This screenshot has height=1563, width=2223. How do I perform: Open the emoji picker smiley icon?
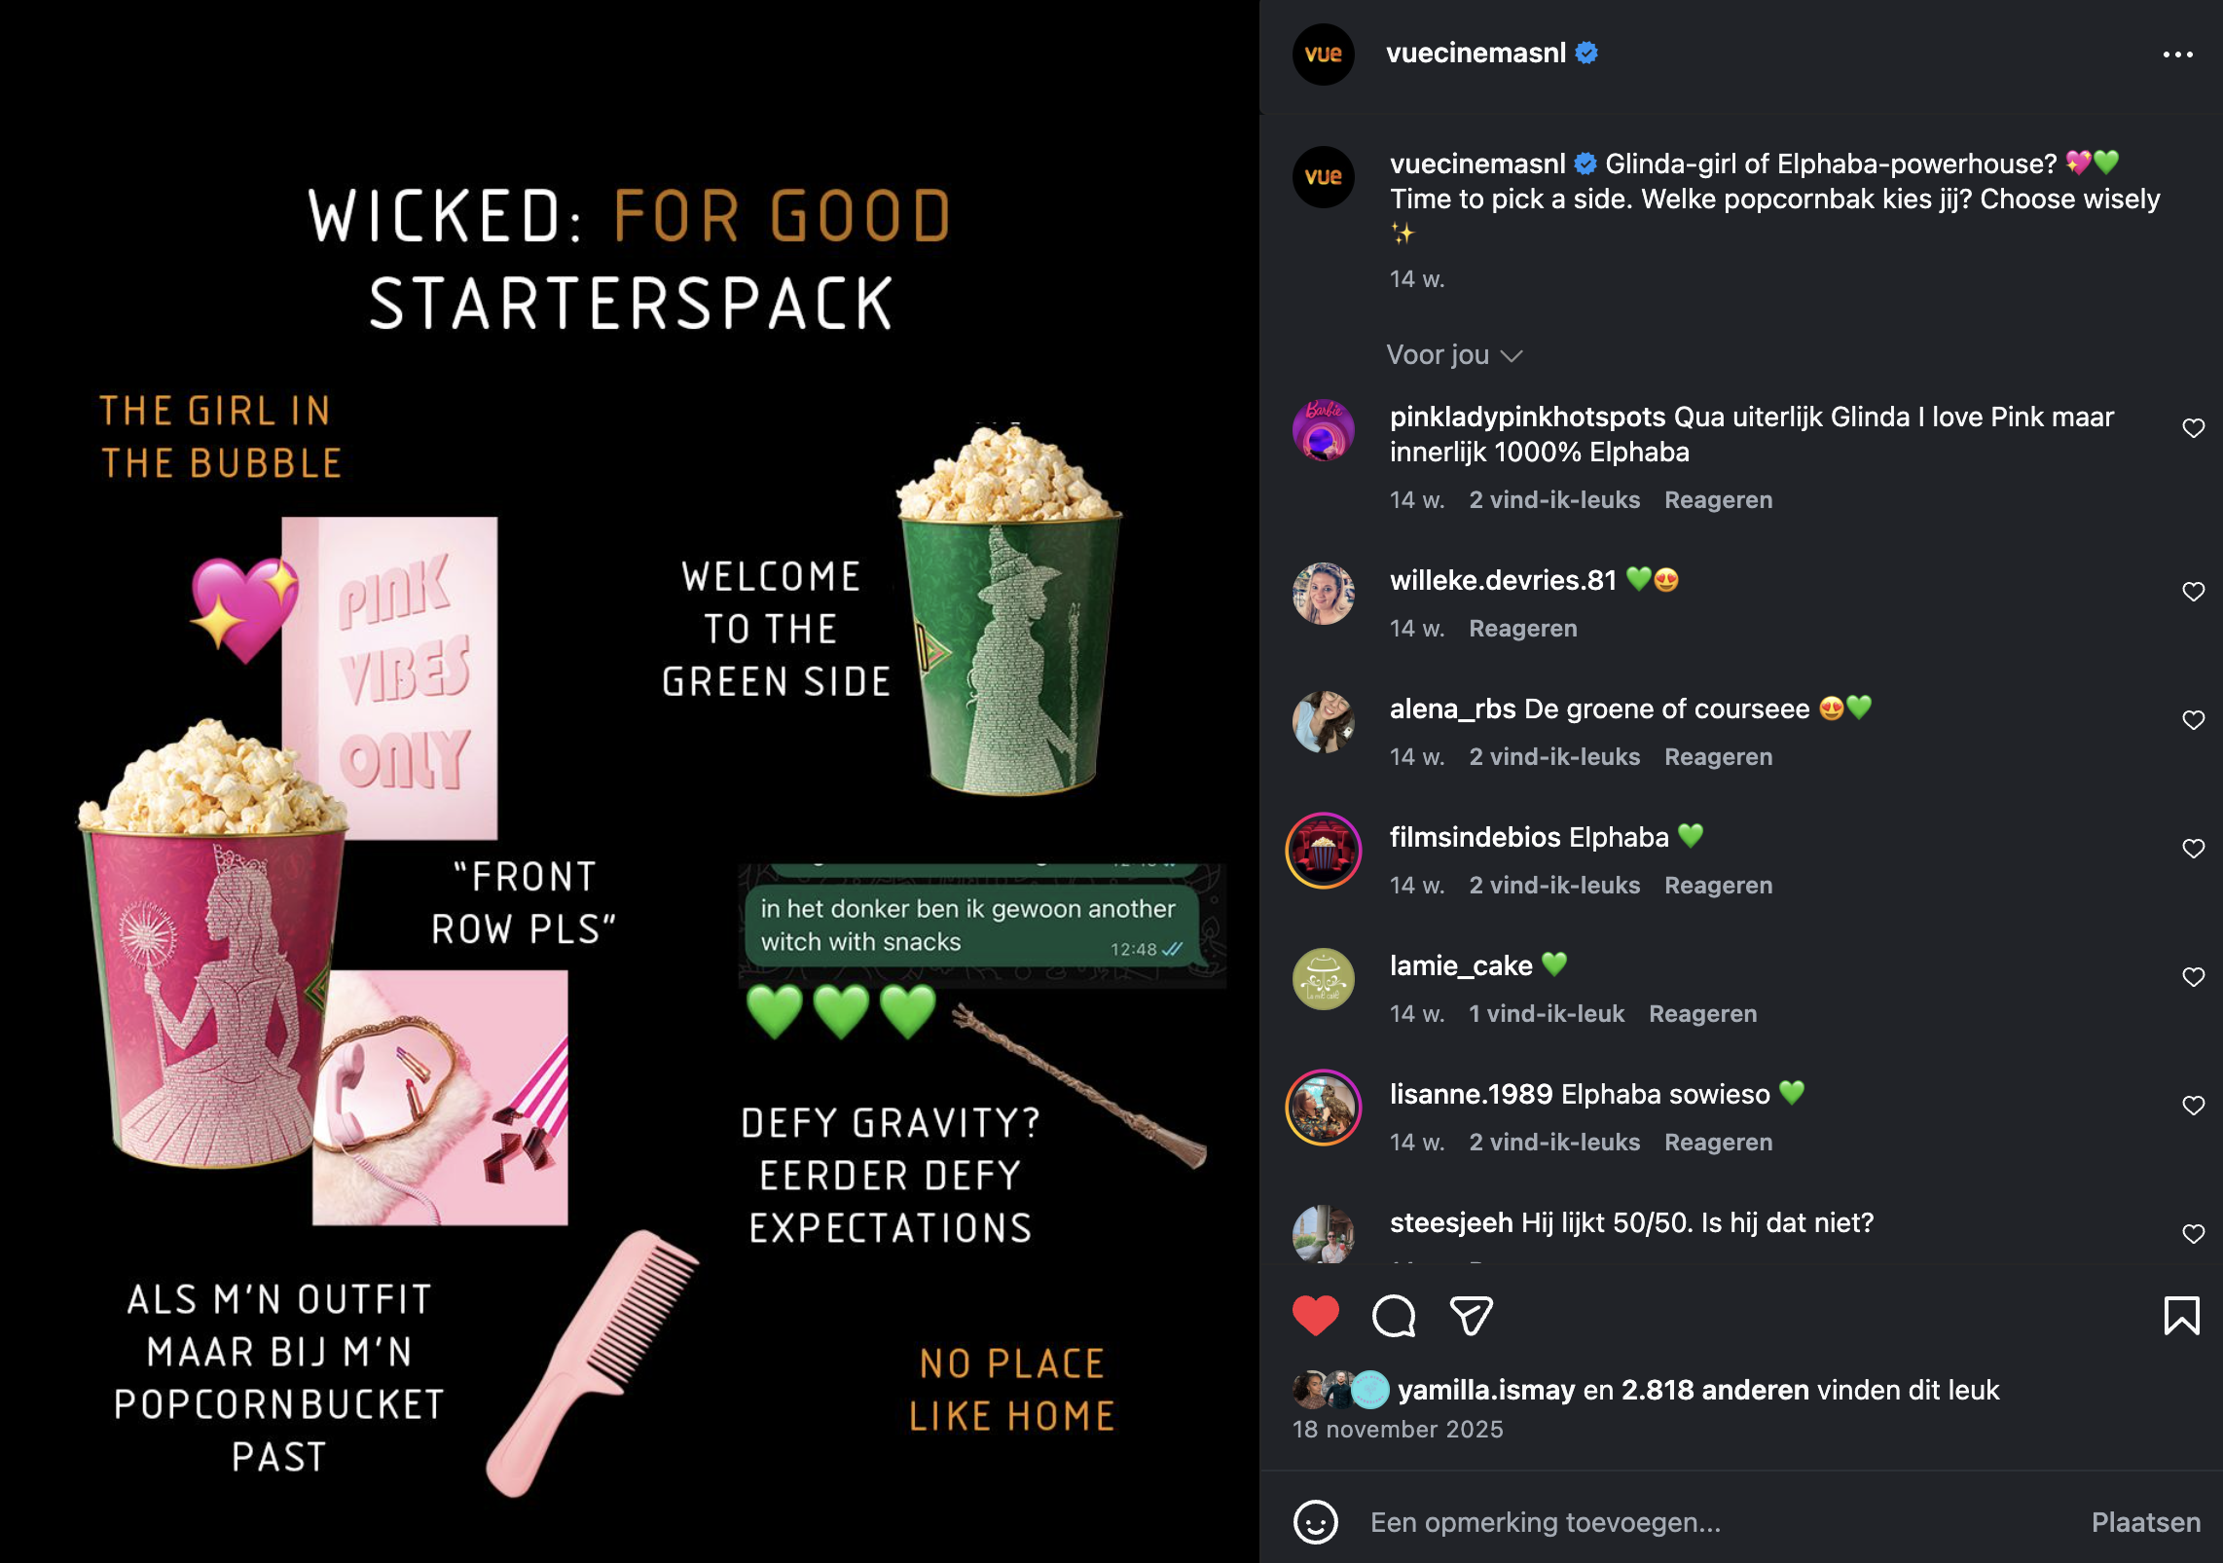[x=1315, y=1522]
